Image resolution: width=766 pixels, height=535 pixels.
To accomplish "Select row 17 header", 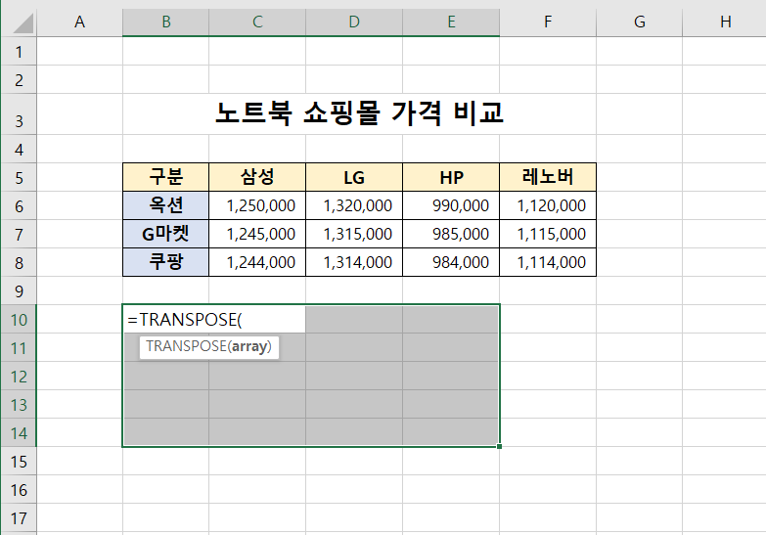I will (19, 517).
